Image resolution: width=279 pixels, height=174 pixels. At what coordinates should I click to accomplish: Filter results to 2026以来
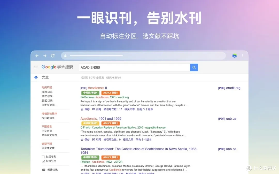click(x=47, y=92)
